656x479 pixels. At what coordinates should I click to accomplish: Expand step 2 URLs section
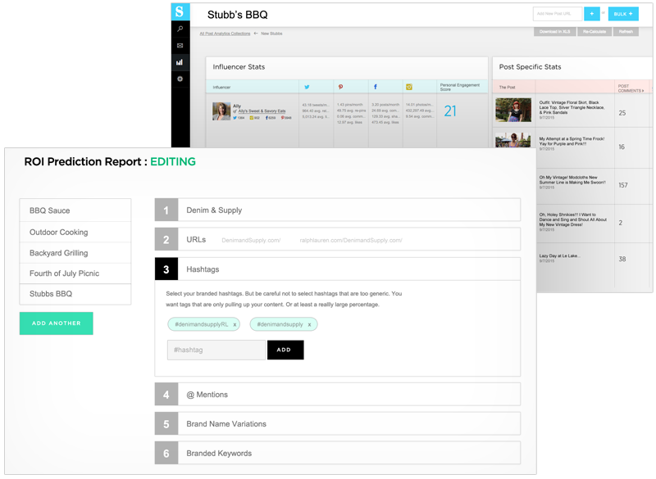click(x=338, y=239)
